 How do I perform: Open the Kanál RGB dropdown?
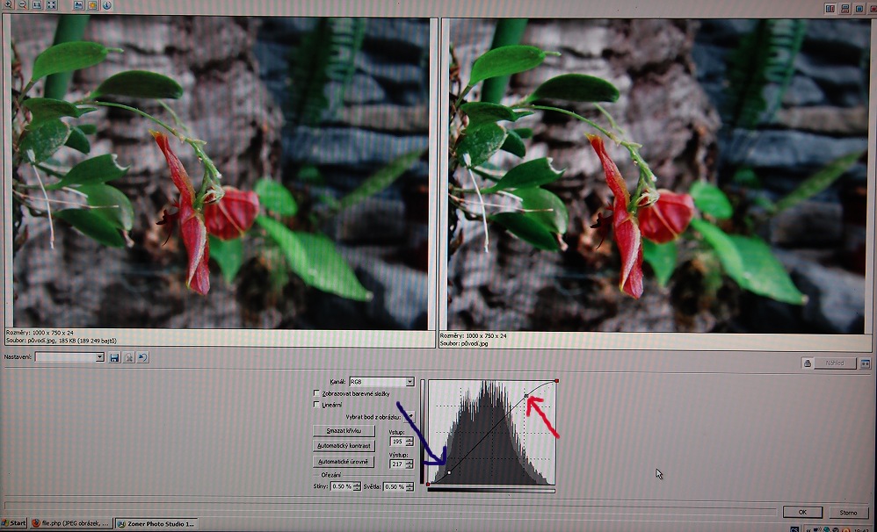pos(409,382)
